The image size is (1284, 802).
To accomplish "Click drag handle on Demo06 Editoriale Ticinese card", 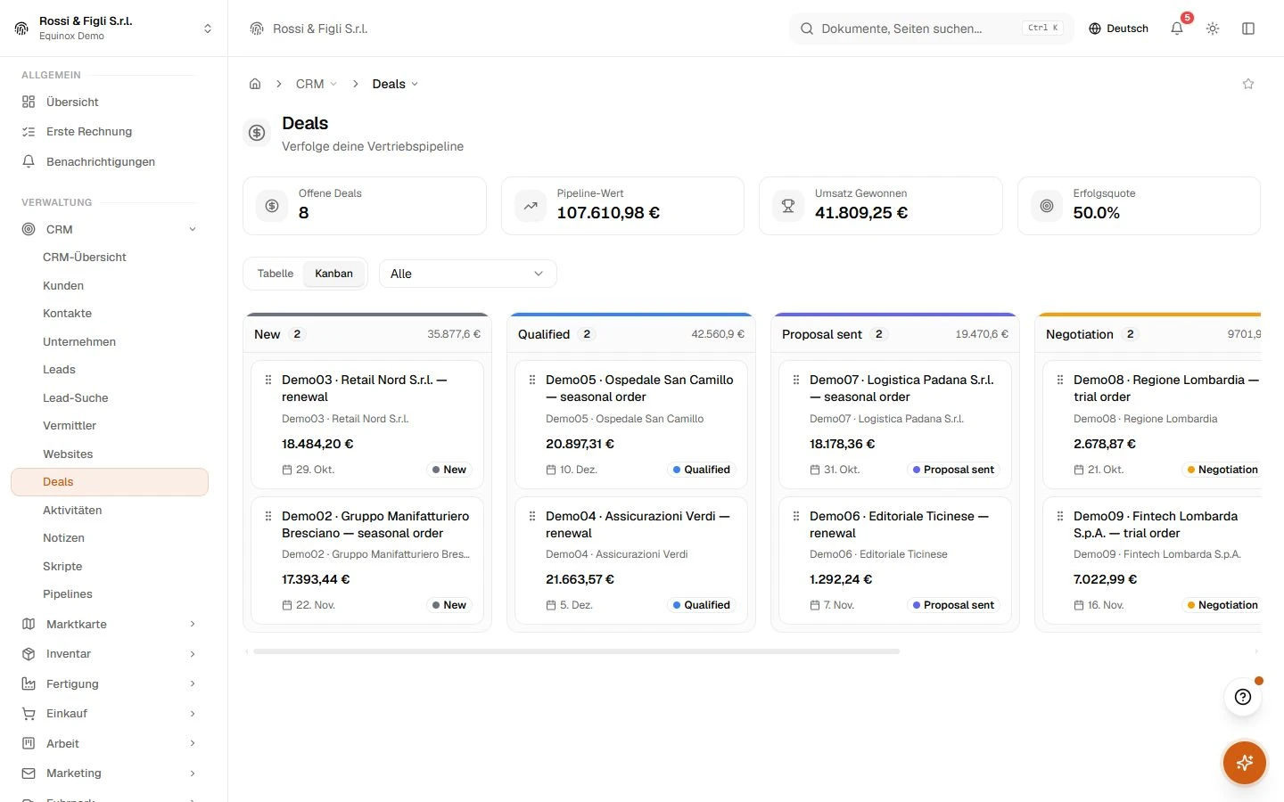I will tap(796, 516).
